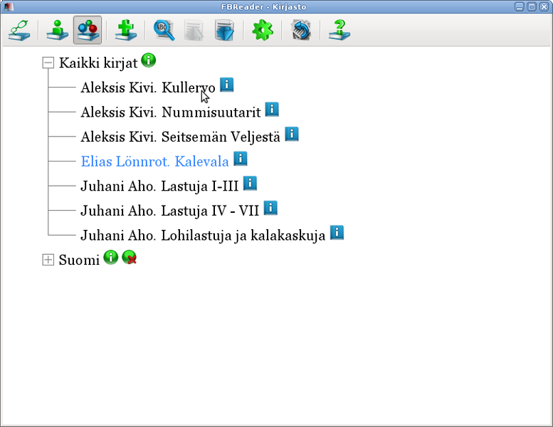The height and width of the screenshot is (427, 553).
Task: Expand the Suomi tree node
Action: (x=48, y=260)
